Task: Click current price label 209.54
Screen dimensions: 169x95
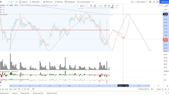Action: click(x=165, y=40)
